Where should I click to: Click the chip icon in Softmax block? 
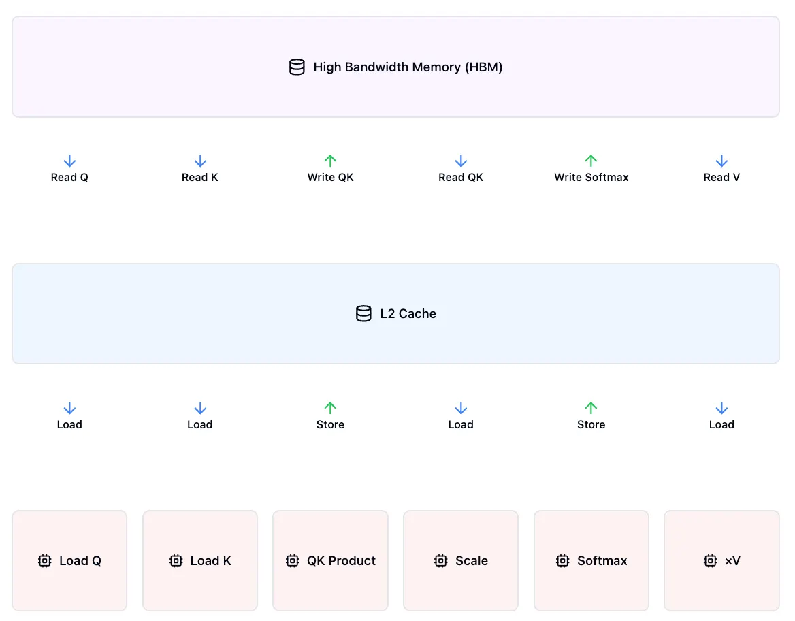(x=563, y=561)
